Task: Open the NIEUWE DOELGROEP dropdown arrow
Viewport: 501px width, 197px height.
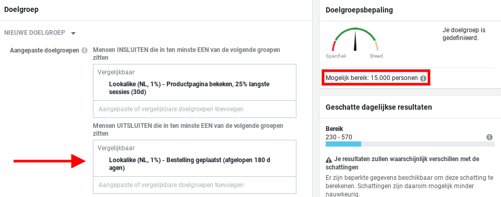Action: tap(73, 33)
